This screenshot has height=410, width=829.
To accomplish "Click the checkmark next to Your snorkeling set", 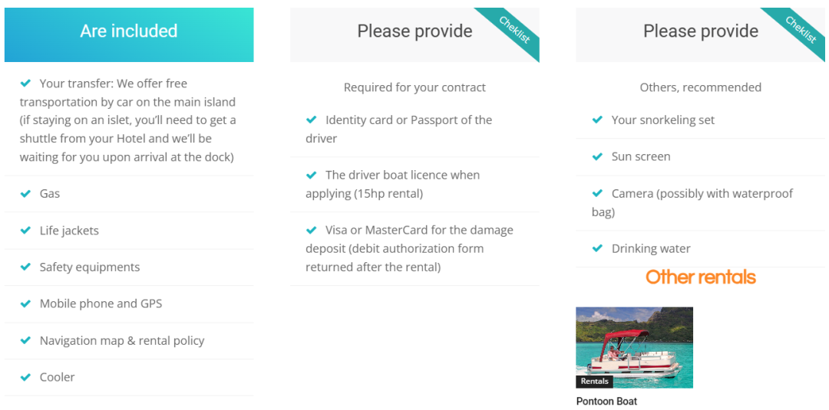I will pos(597,120).
